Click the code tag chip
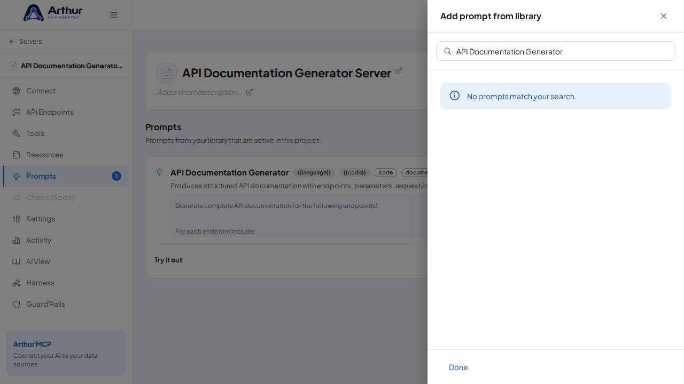The image size is (684, 384). (x=386, y=172)
